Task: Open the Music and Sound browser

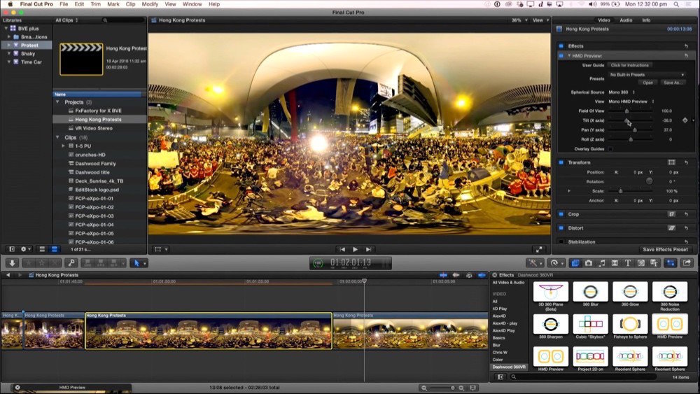Action: [601, 263]
